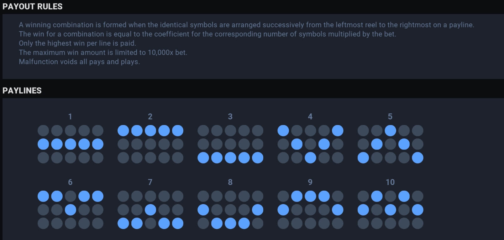Click the PAYLINES section heading

pyautogui.click(x=22, y=91)
